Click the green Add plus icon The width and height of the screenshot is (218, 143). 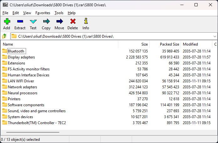(7, 21)
